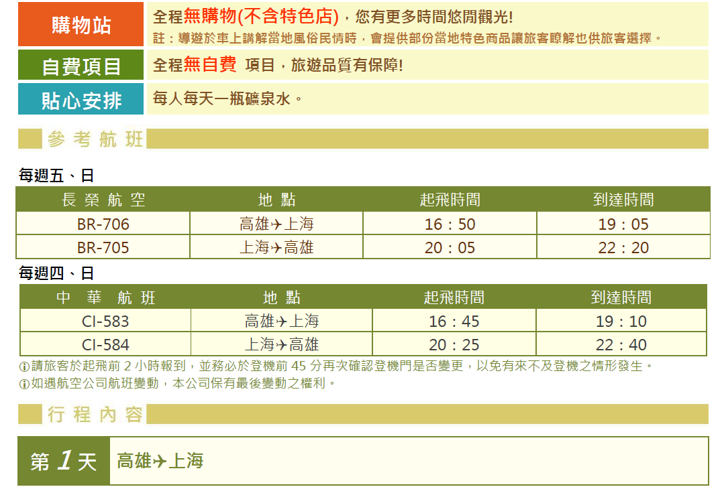Click the 第1天 day label

(64, 462)
